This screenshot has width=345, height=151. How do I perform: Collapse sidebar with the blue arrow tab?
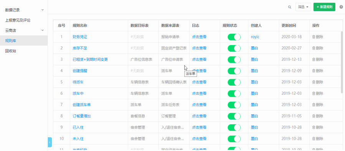click(50, 142)
